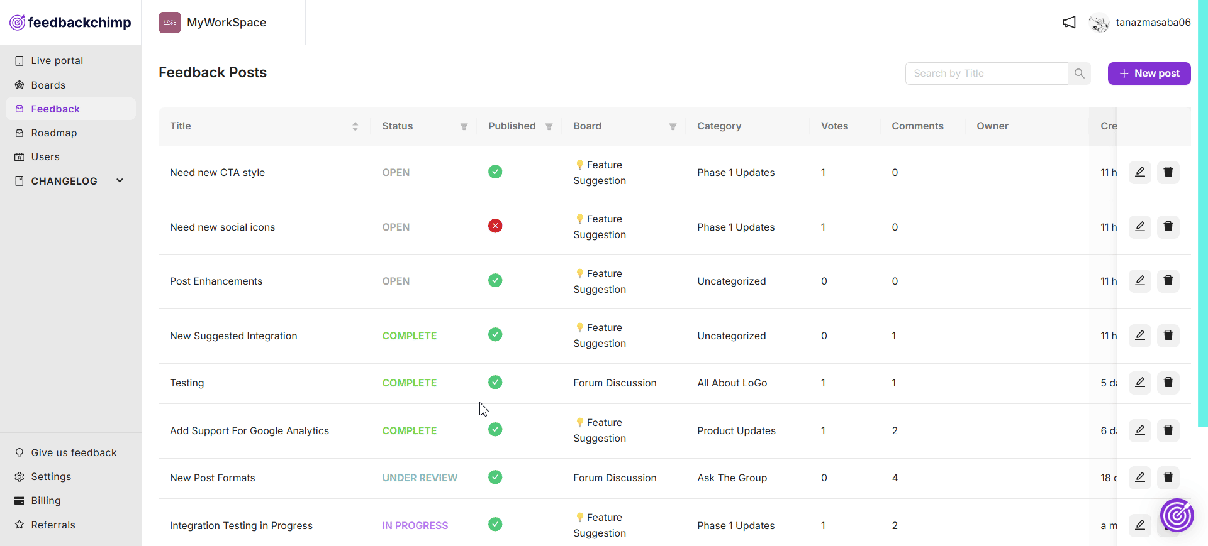The height and width of the screenshot is (546, 1208).
Task: Open the Board column filter
Action: (673, 126)
